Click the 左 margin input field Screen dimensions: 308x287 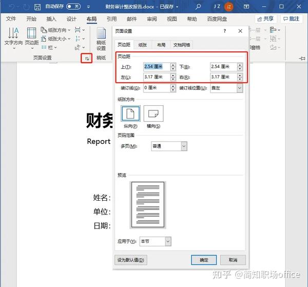pos(157,77)
